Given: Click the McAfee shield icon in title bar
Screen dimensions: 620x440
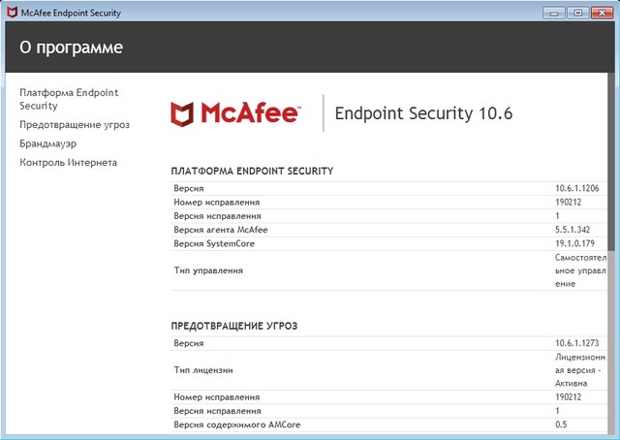Looking at the screenshot, I should coord(12,13).
